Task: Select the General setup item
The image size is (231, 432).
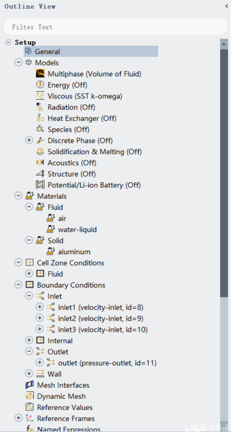Action: pos(47,52)
